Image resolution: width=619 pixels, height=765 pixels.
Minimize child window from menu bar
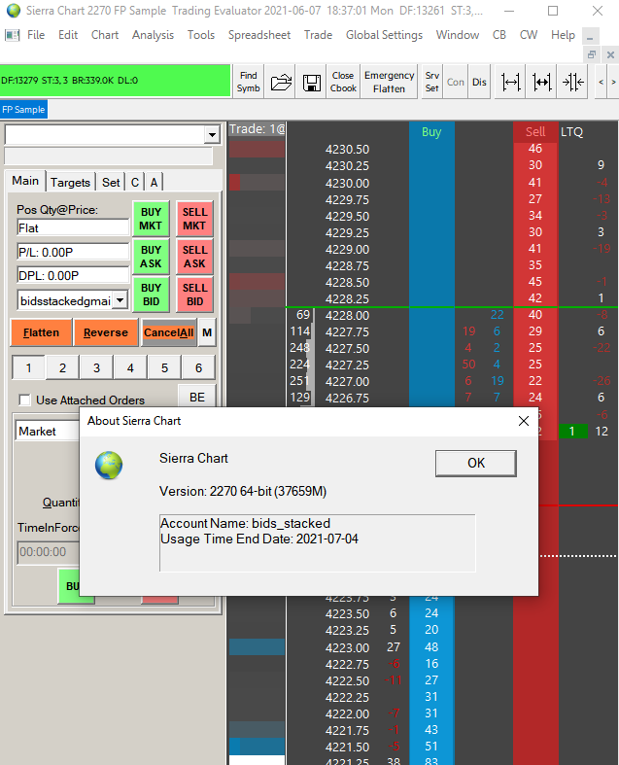[x=591, y=37]
